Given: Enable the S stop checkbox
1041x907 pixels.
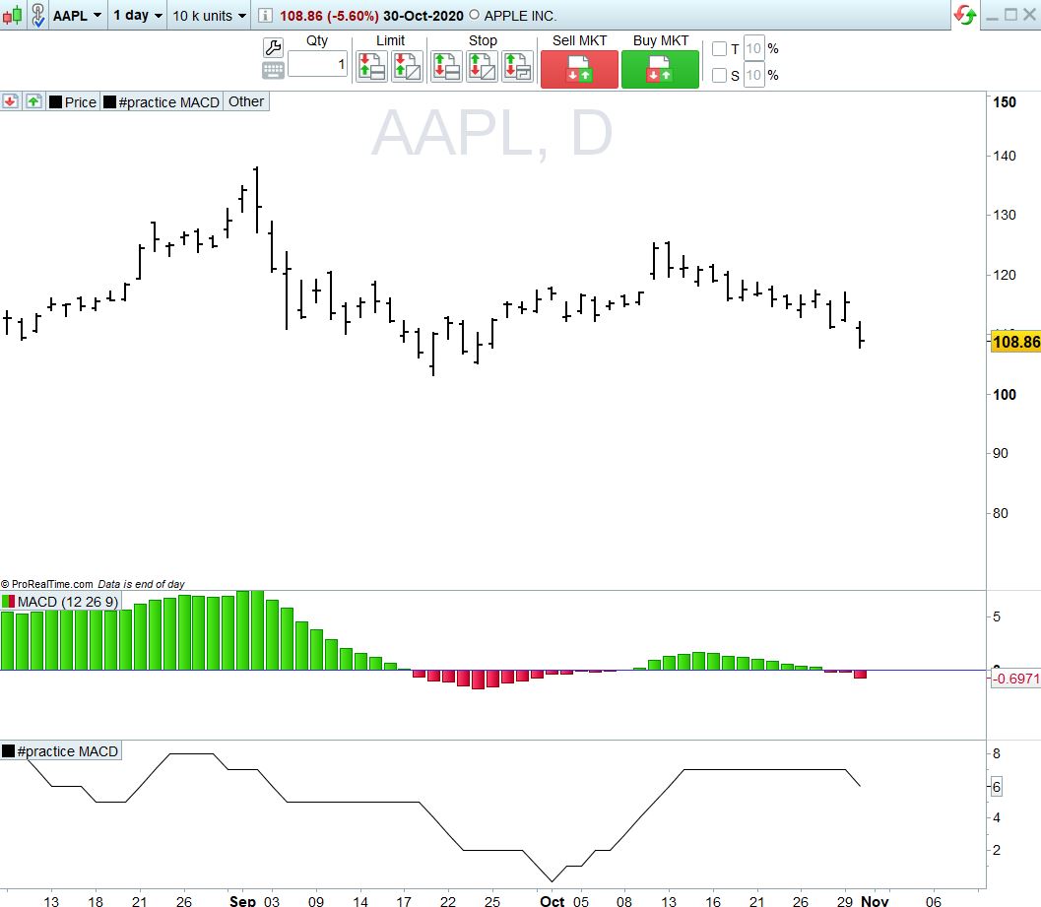Looking at the screenshot, I should (719, 75).
